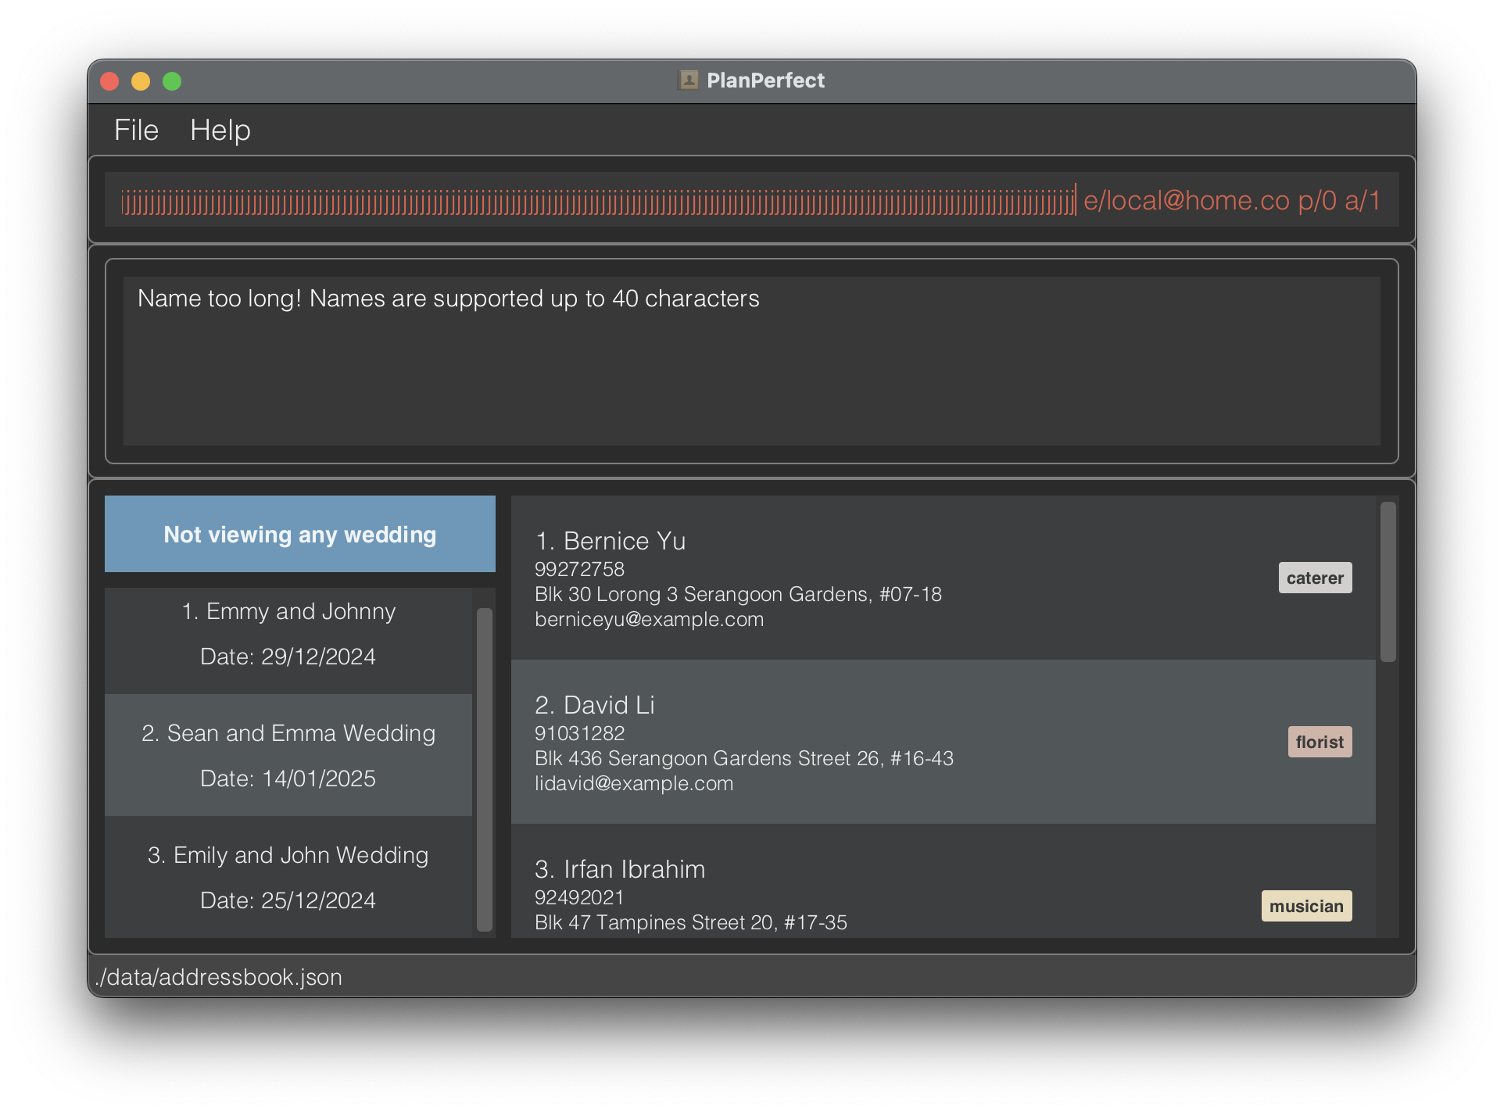Click the PlanPerfect title bar app icon

click(x=688, y=81)
